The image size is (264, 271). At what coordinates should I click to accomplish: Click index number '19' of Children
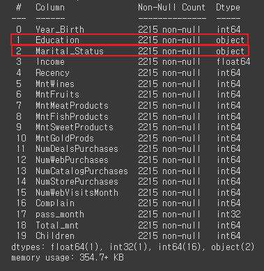tap(22, 236)
